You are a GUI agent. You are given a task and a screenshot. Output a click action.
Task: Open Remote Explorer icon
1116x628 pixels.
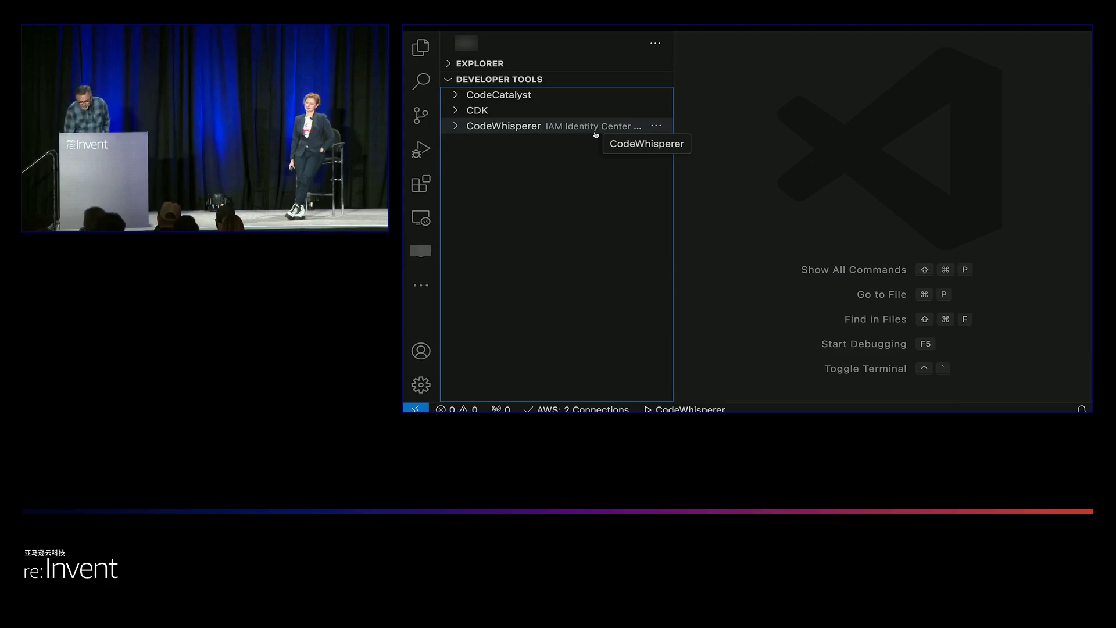coord(420,218)
